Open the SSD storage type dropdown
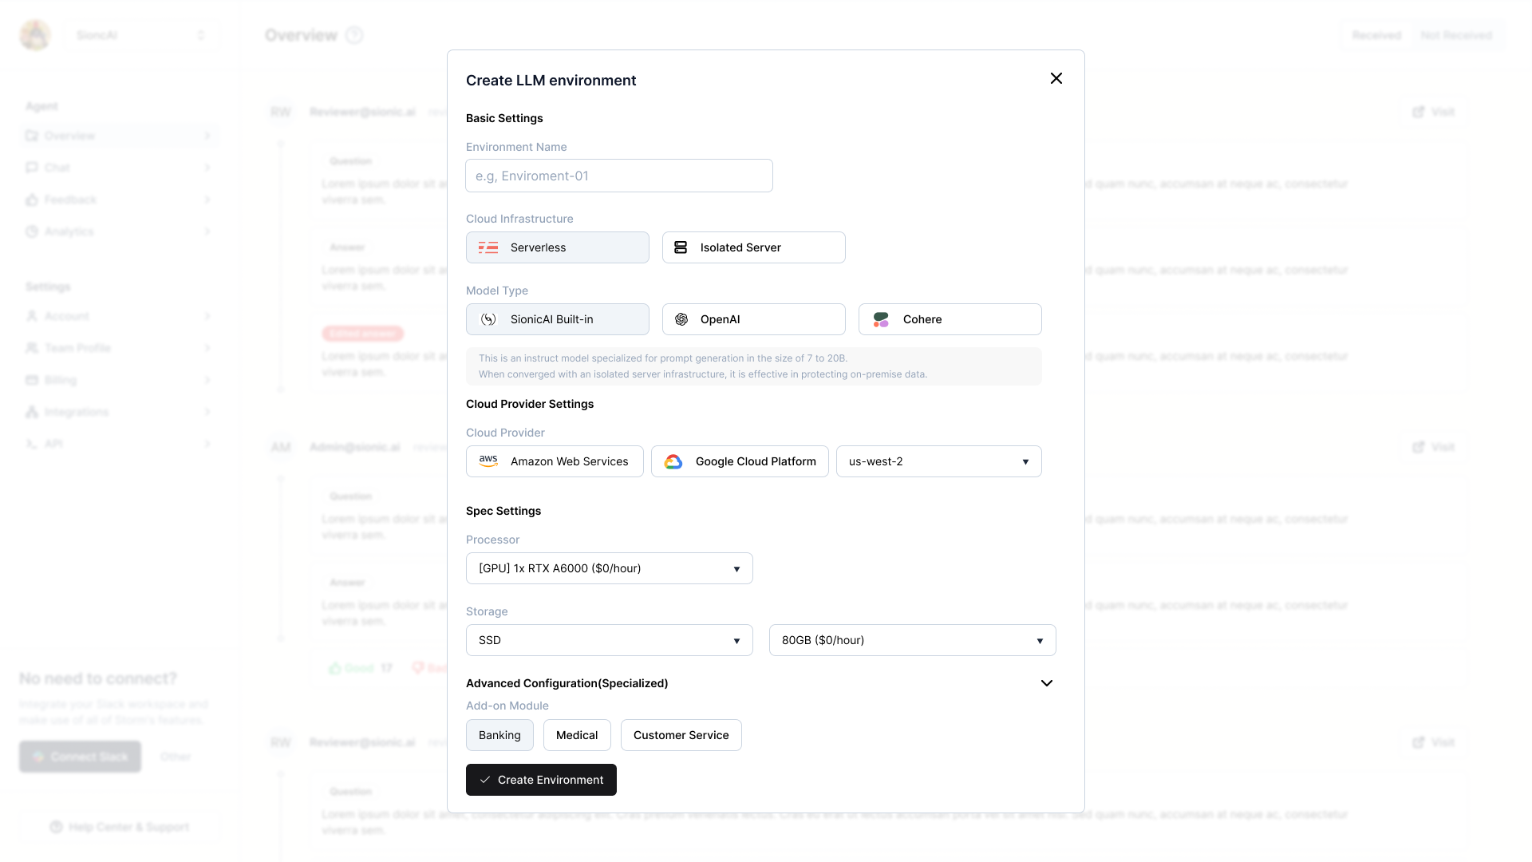Viewport: 1532px width, 862px height. (609, 640)
